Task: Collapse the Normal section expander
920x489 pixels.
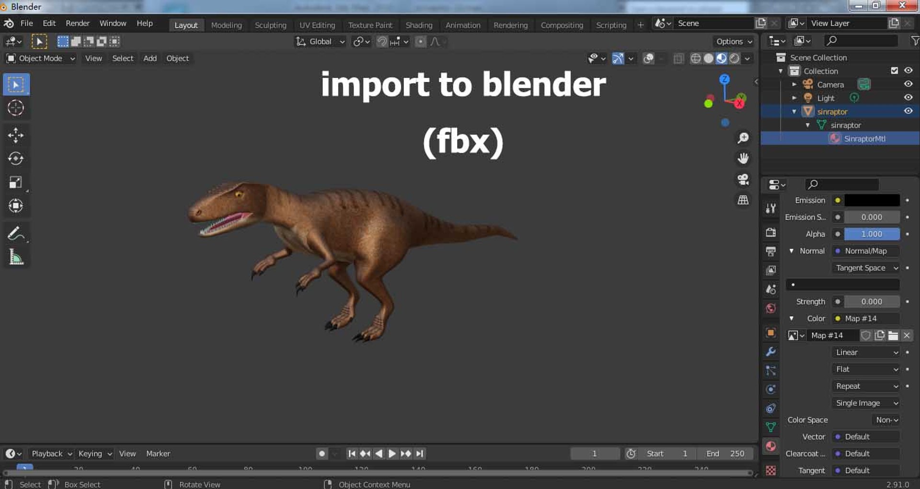Action: tap(792, 251)
